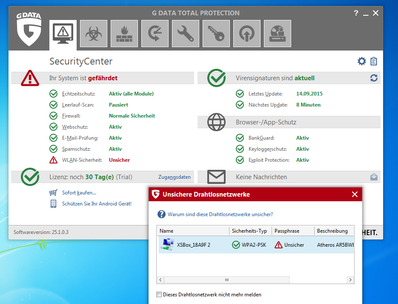The width and height of the screenshot is (398, 304).
Task: Click Letztes Update entry
Action: pyautogui.click(x=266, y=94)
